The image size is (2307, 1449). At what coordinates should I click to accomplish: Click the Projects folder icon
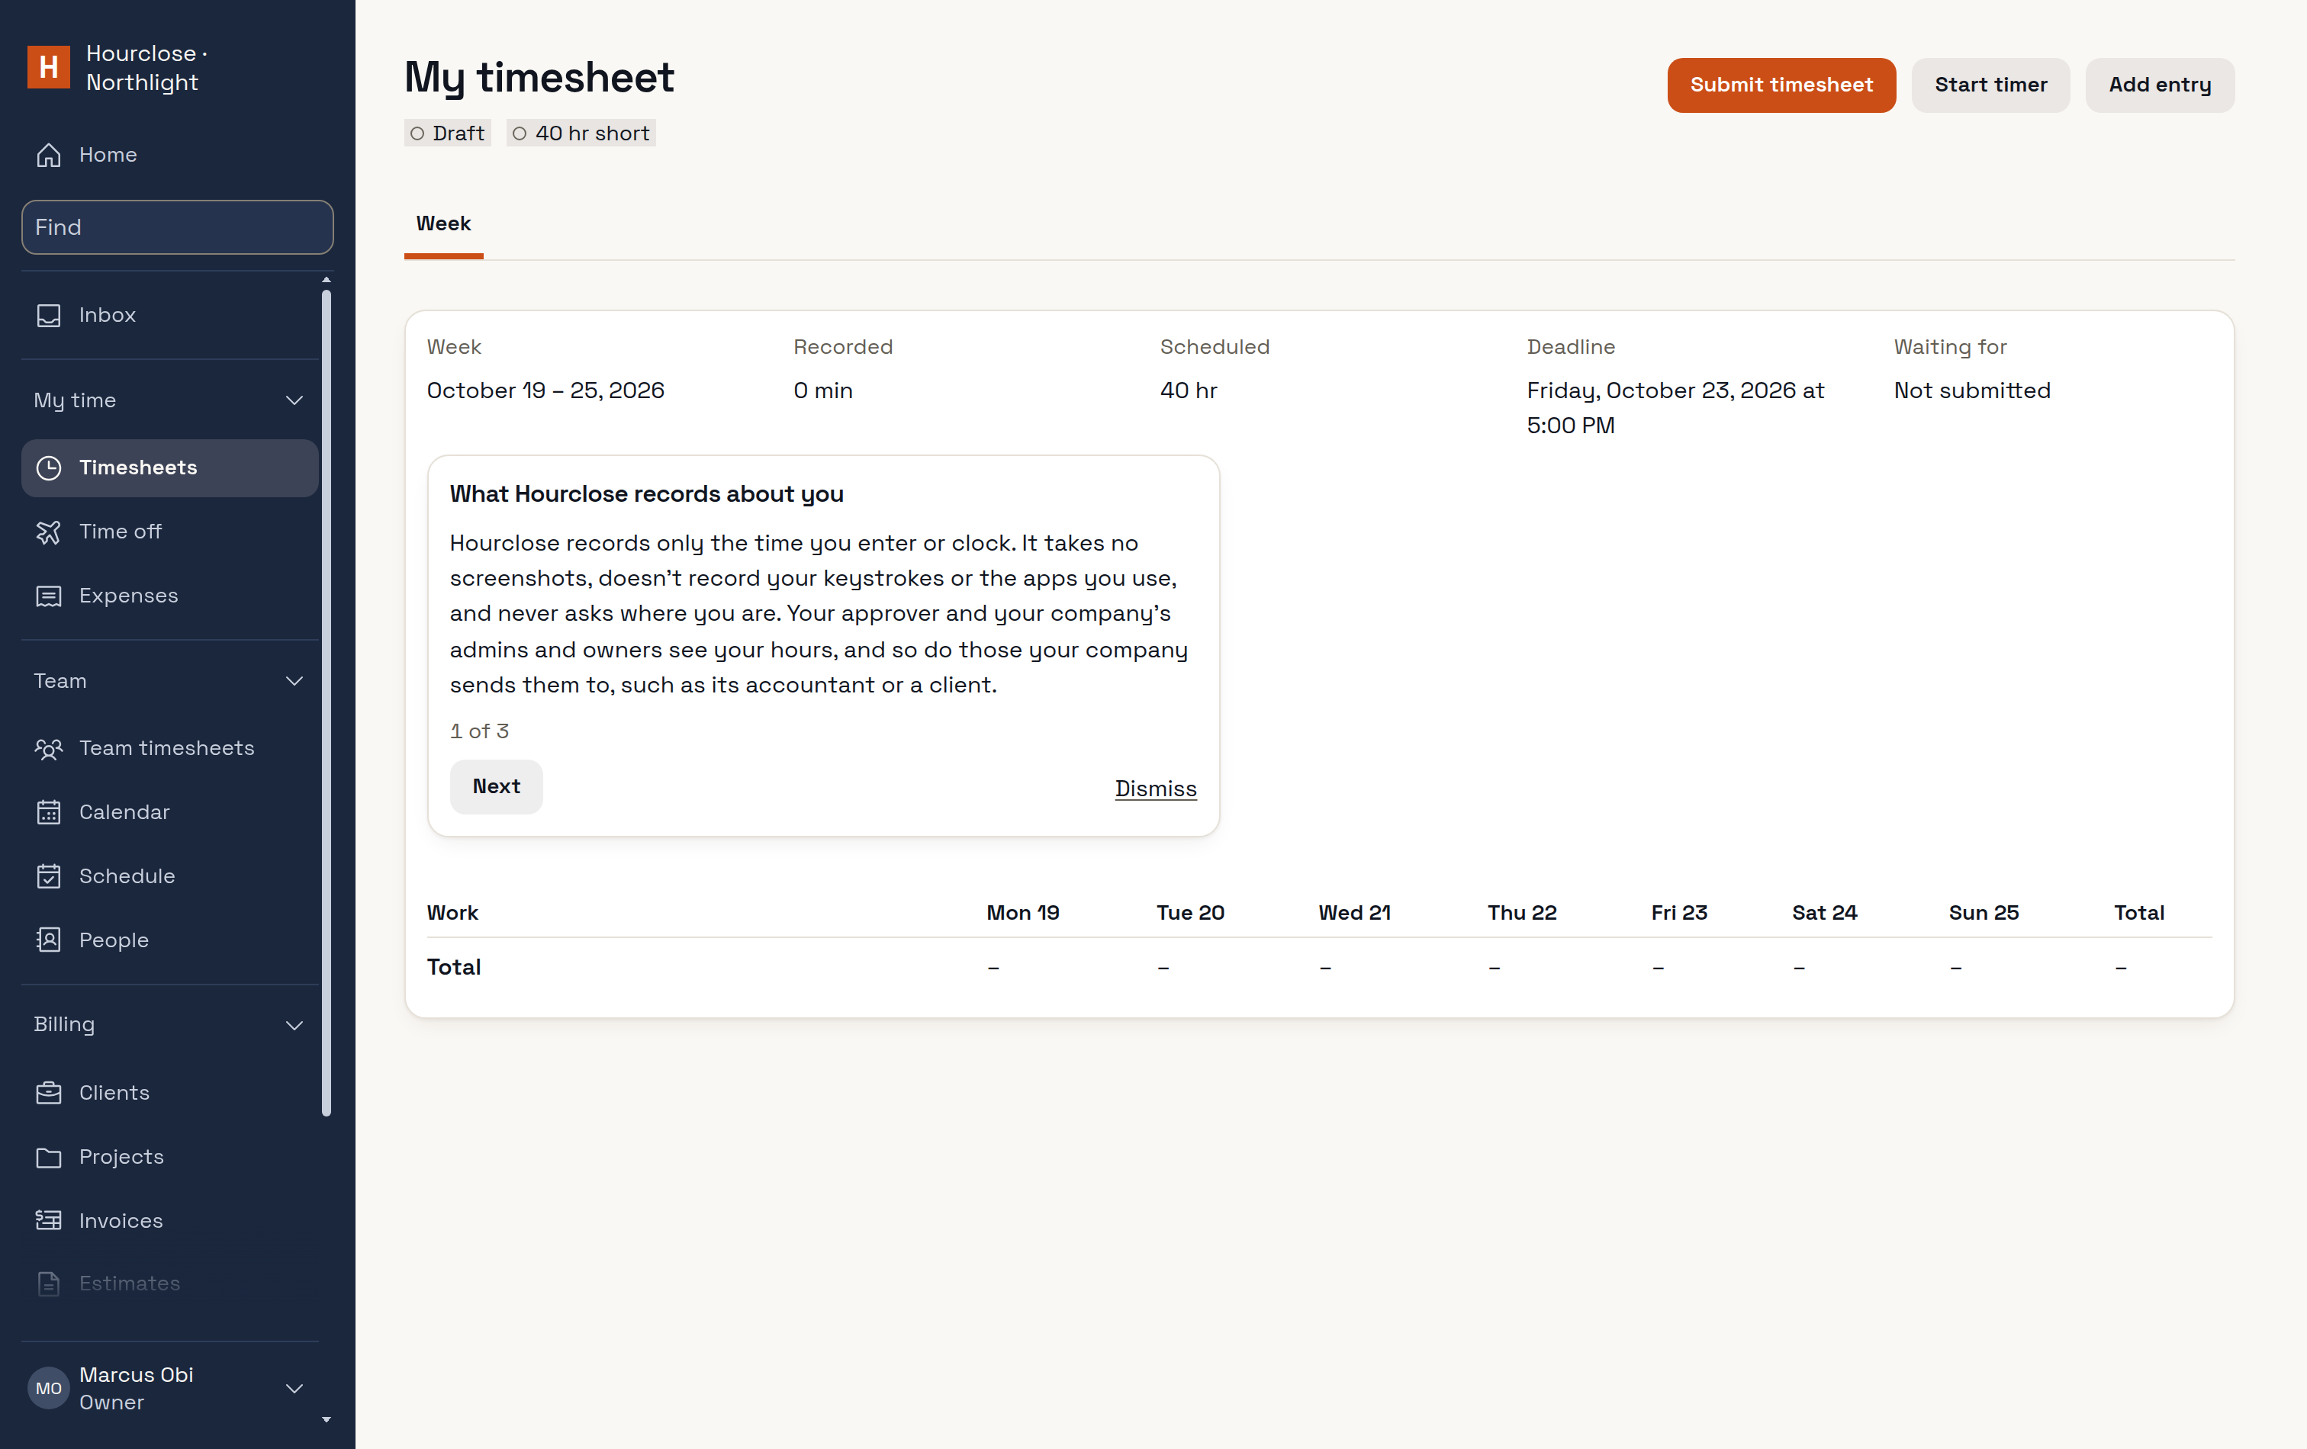click(49, 1158)
